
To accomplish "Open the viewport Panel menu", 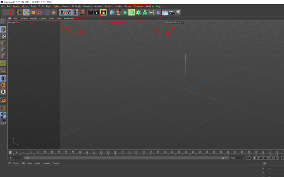I will click(x=59, y=18).
